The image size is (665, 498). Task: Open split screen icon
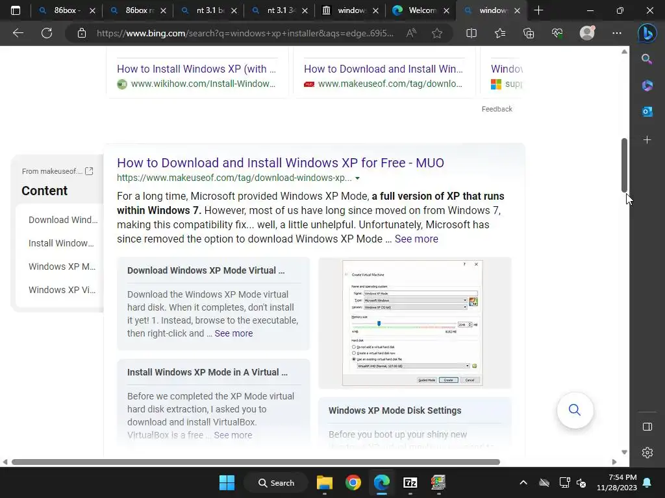pyautogui.click(x=471, y=33)
